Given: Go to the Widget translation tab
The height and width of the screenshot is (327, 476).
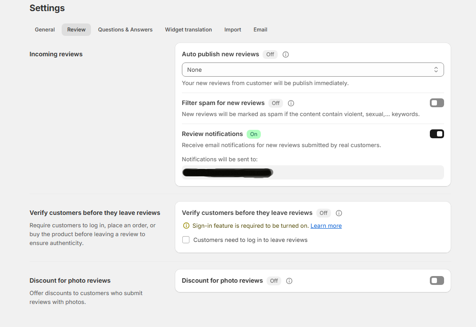Looking at the screenshot, I should (x=188, y=30).
